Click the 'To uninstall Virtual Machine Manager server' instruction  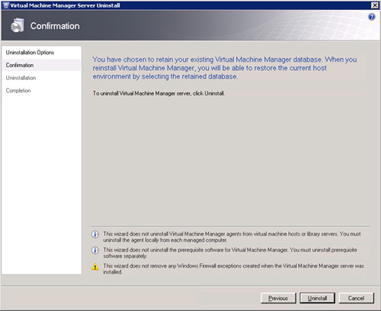pyautogui.click(x=158, y=93)
